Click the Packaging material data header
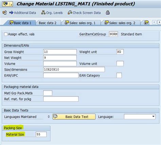 pos(21,87)
